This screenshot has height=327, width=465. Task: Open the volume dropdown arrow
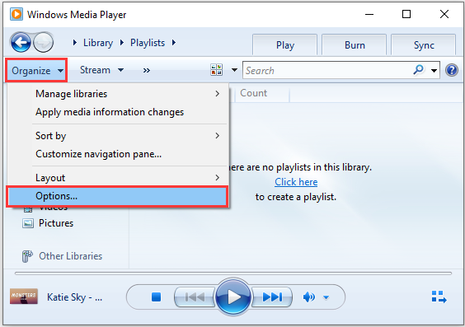(326, 297)
